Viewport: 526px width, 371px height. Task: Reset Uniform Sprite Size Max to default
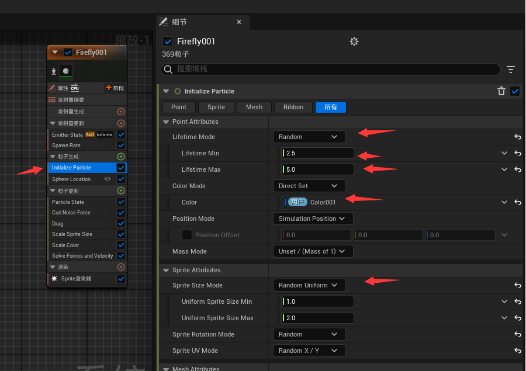coord(518,318)
